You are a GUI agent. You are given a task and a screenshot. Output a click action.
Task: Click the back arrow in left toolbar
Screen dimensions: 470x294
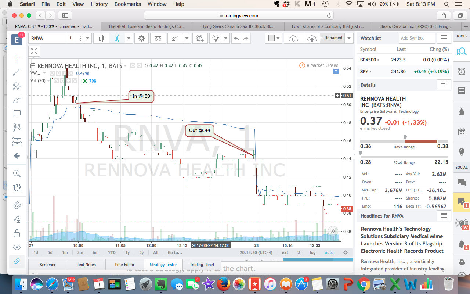(17, 156)
